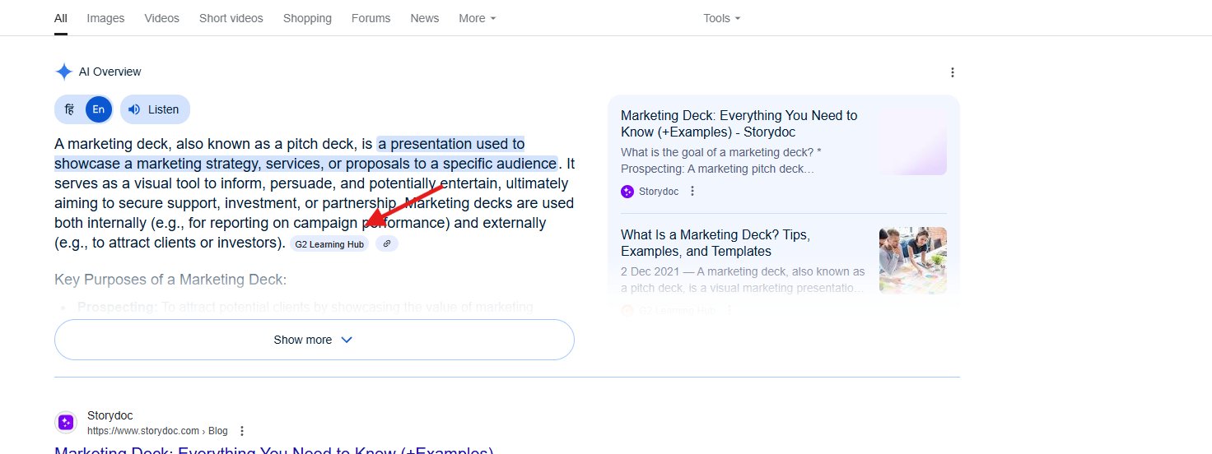Switch to the Short videos tab
Image resolution: width=1212 pixels, height=454 pixels.
(231, 18)
